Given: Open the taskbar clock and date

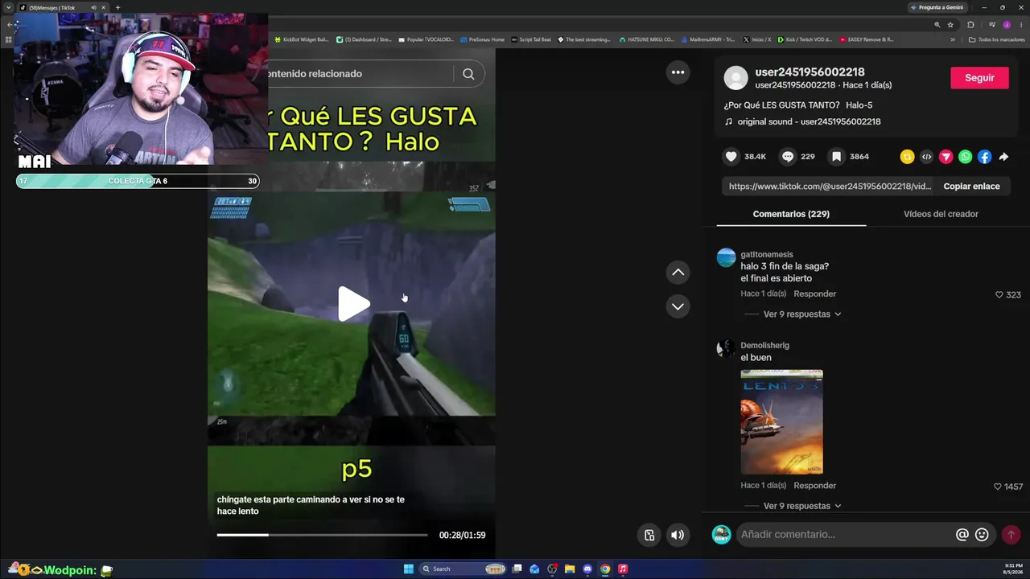Looking at the screenshot, I should [x=1013, y=569].
